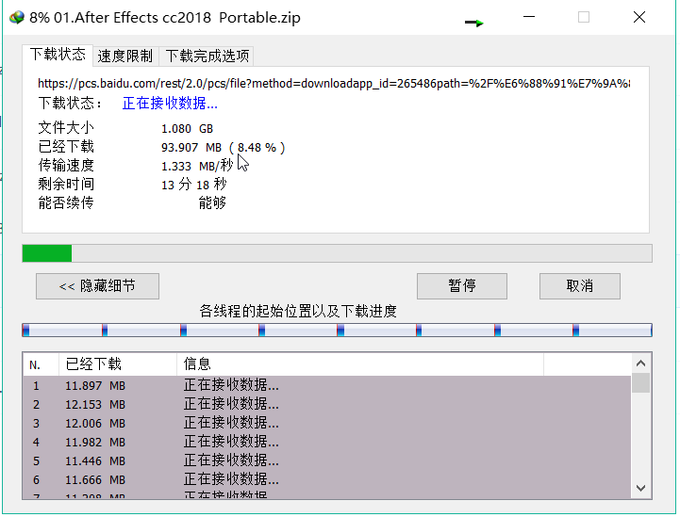Switch to the 下载状态 tab

(x=58, y=55)
